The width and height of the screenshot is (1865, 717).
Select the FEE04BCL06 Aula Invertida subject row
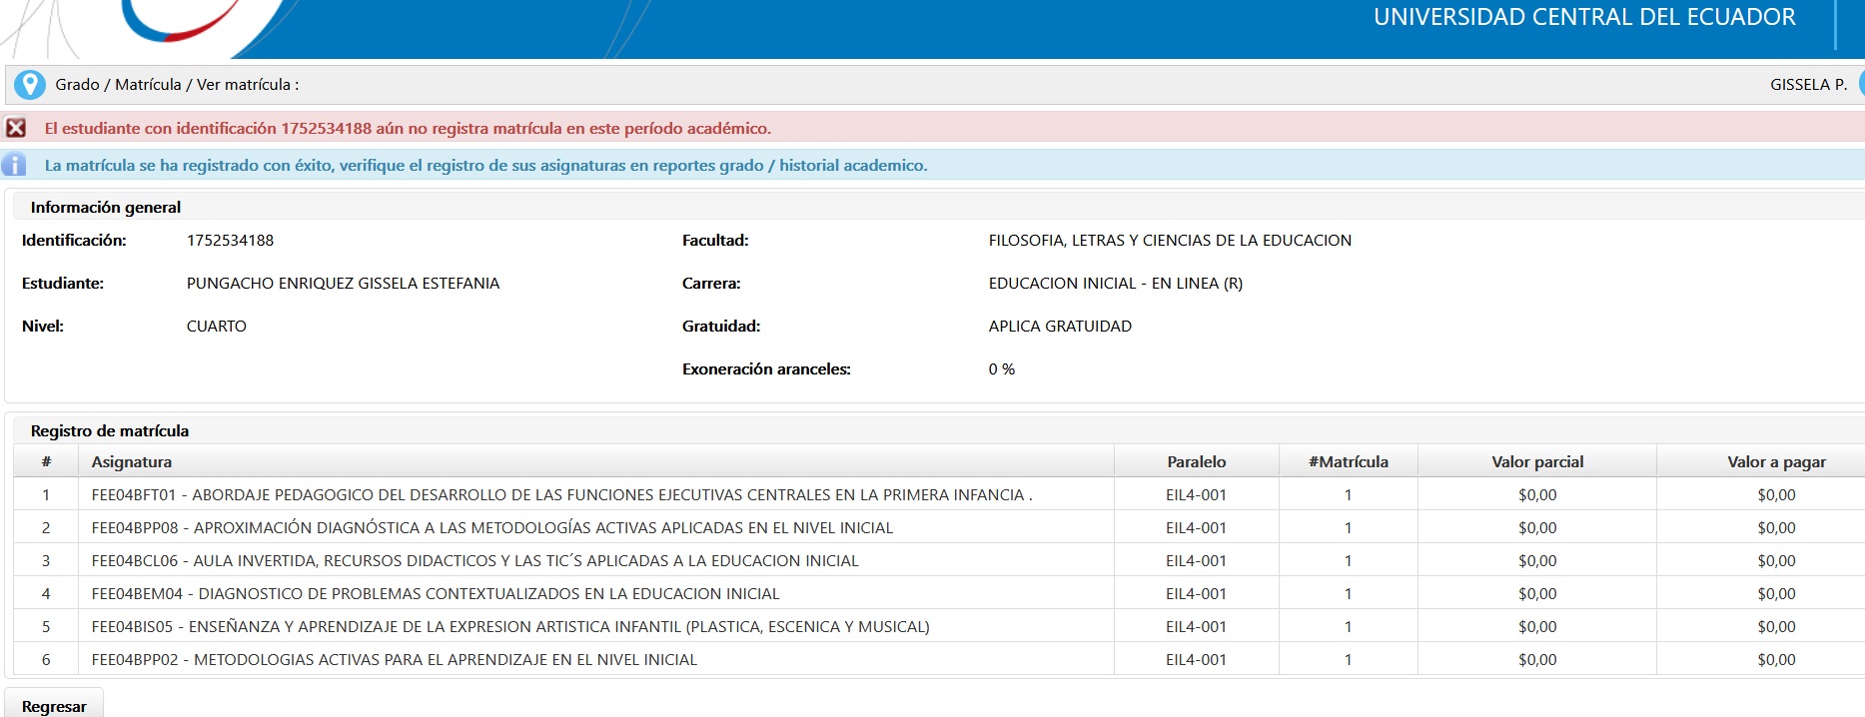click(939, 560)
